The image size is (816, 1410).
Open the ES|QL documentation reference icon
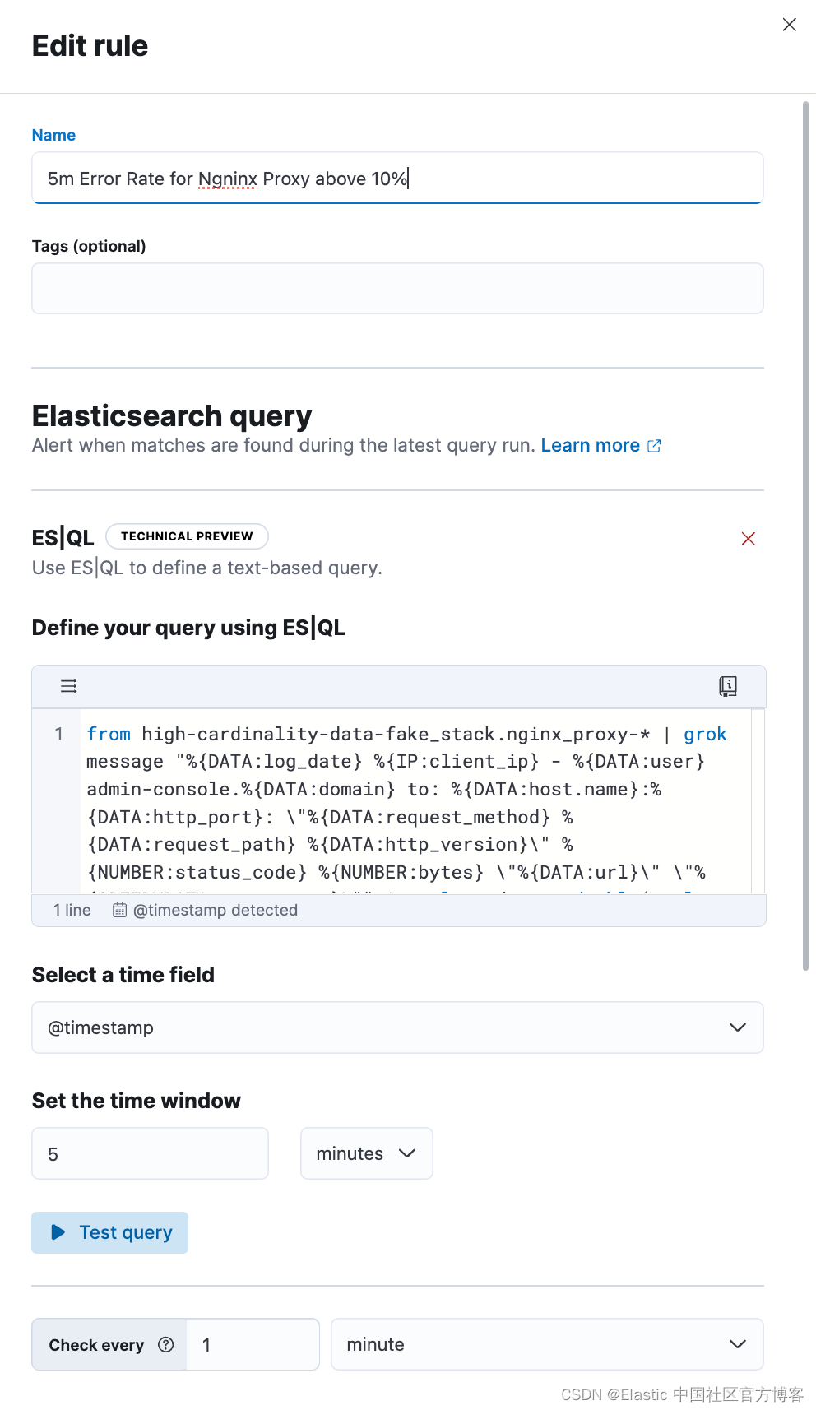tap(728, 686)
